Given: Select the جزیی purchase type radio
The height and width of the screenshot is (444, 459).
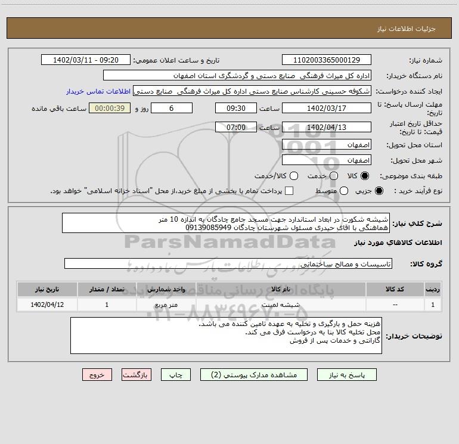Looking at the screenshot, I should [379, 191].
